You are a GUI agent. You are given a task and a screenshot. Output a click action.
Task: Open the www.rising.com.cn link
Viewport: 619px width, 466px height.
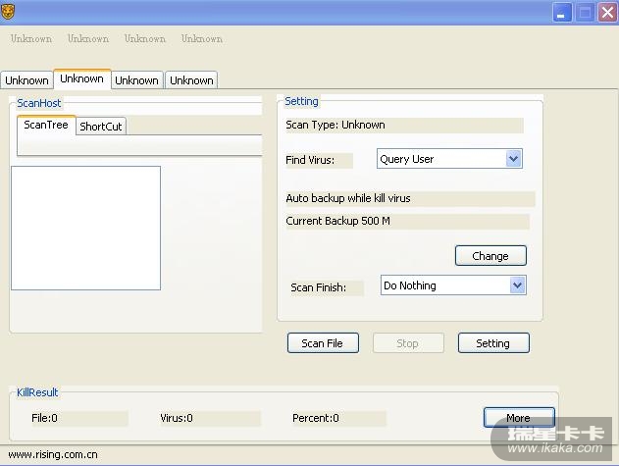[53, 455]
